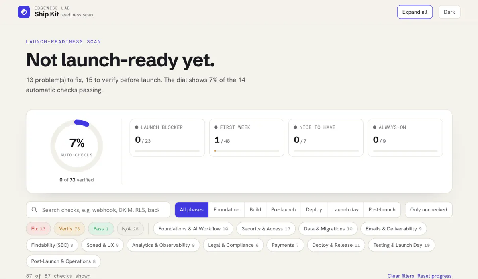Viewport: 478px width, 279px height.
Task: Filter by Emails & Deliverability category
Action: tap(394, 229)
